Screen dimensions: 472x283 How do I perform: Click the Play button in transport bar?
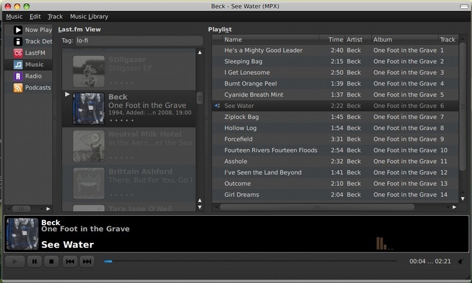(x=14, y=261)
